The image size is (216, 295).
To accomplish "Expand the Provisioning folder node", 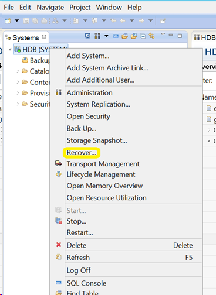I will 18,93.
